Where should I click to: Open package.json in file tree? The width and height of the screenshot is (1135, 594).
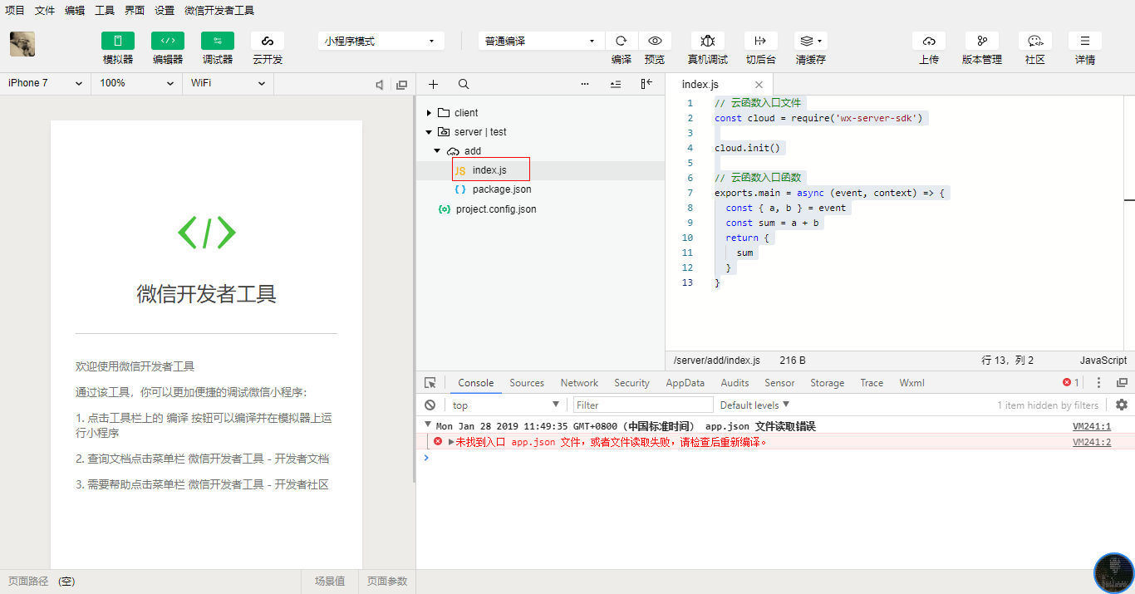click(x=501, y=189)
